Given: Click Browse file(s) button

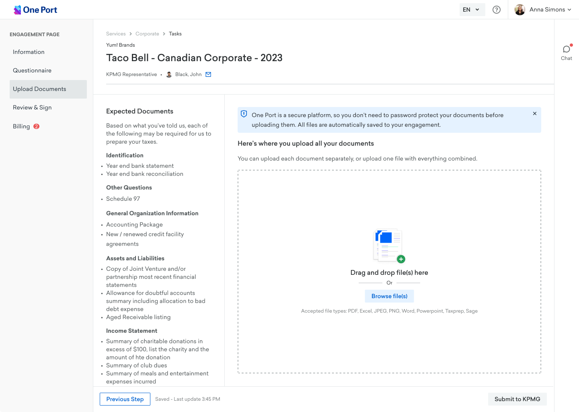Looking at the screenshot, I should click(389, 296).
